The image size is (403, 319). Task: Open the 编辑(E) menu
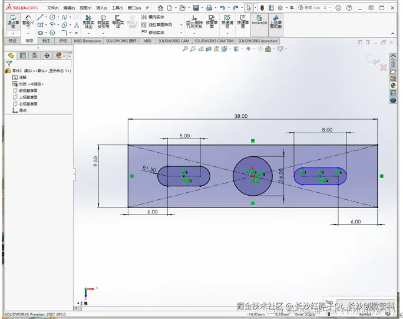(69, 8)
